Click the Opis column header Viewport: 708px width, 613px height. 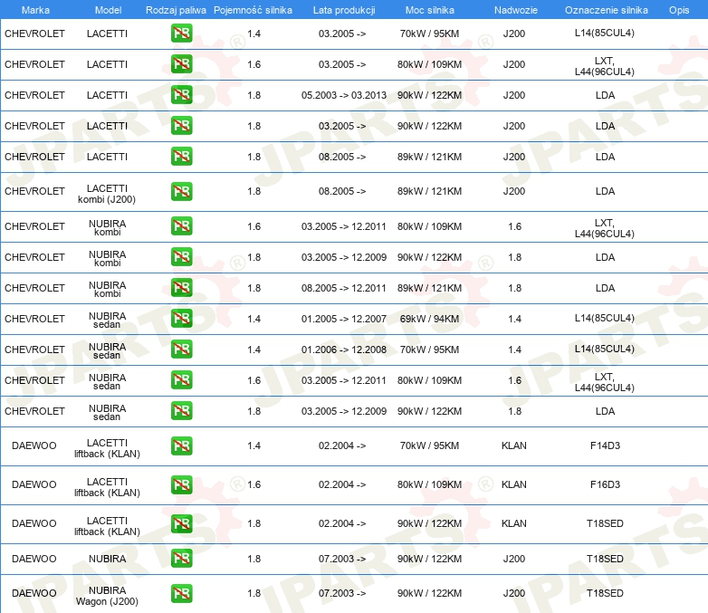[x=679, y=10]
